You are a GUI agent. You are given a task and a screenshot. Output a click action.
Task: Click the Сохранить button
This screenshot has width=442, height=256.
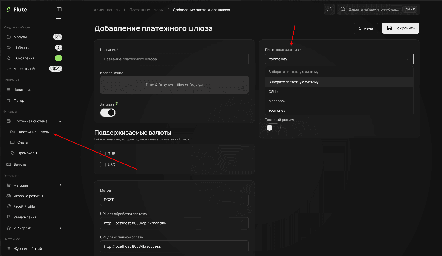pos(400,28)
